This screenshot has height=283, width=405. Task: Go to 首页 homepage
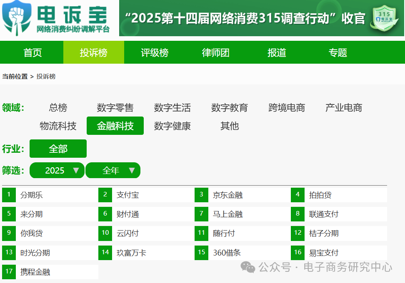point(32,52)
